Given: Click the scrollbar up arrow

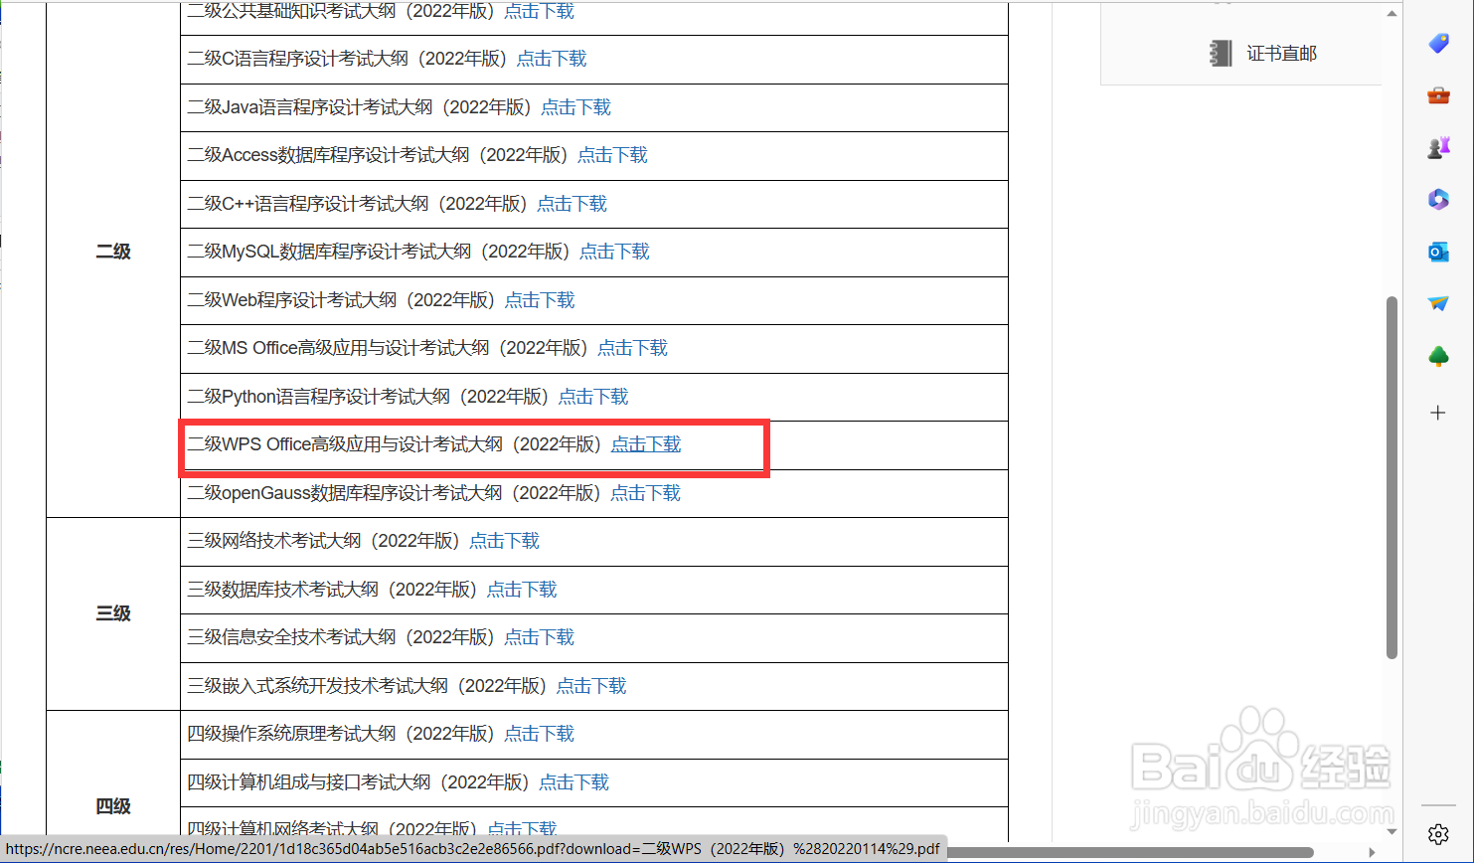Looking at the screenshot, I should [x=1392, y=13].
